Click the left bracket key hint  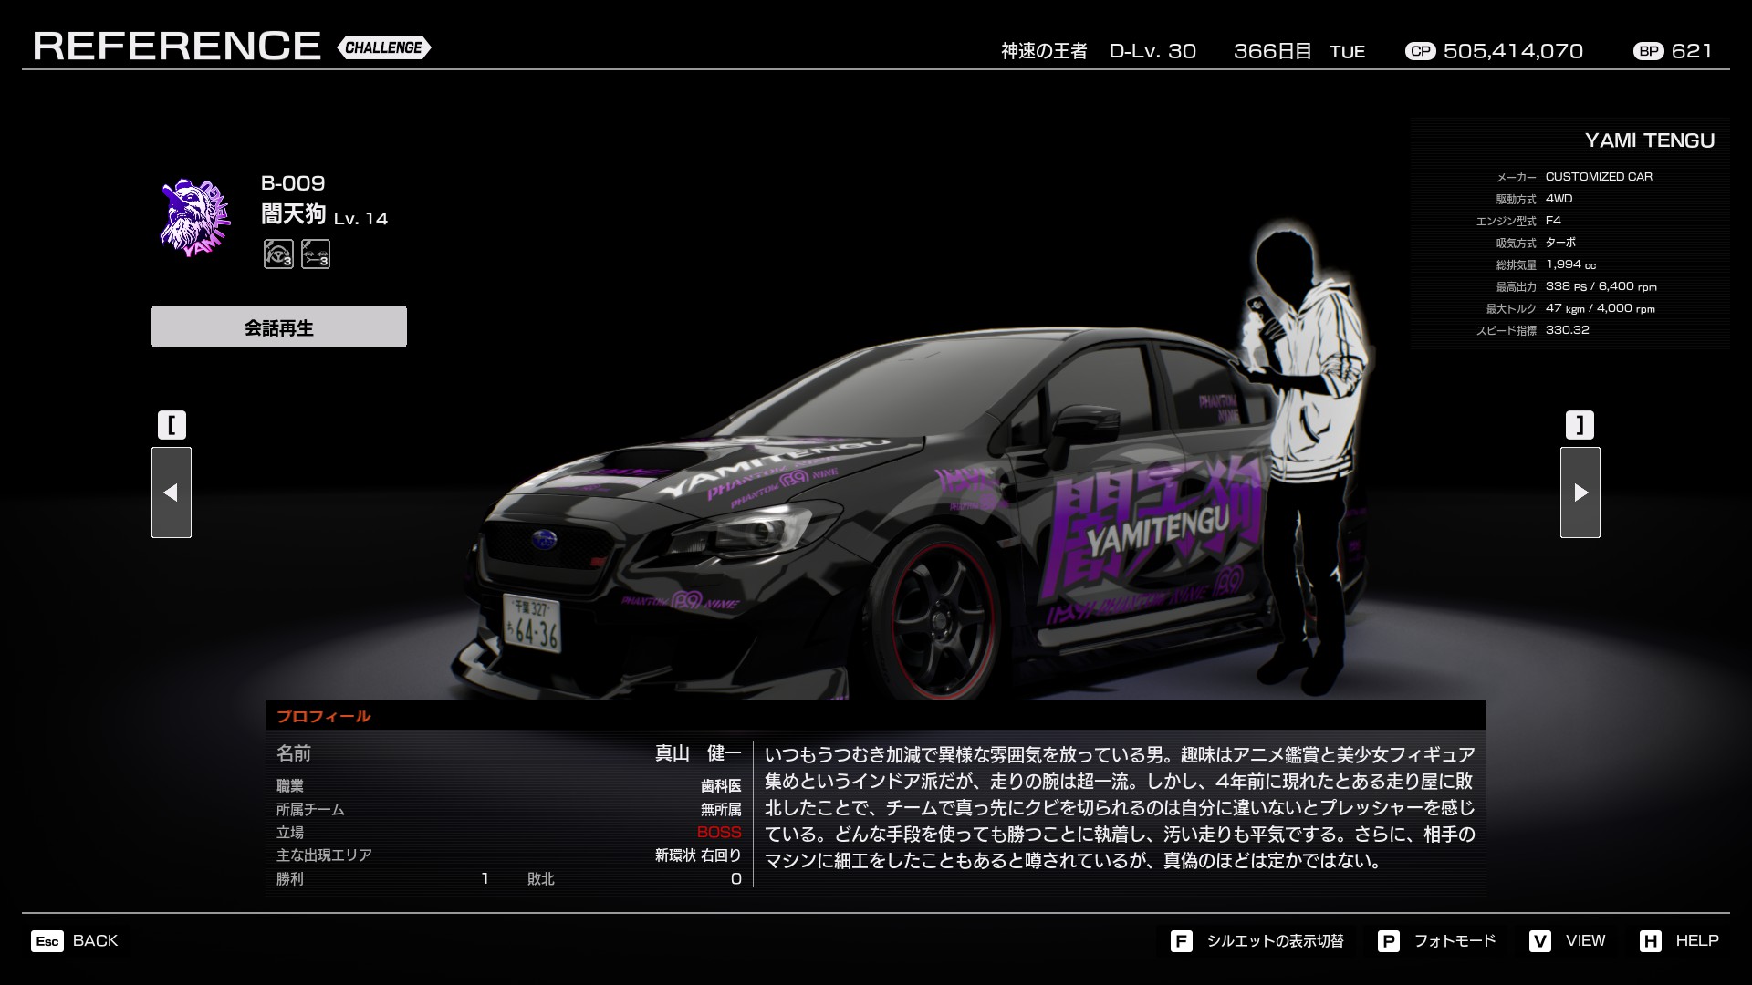pyautogui.click(x=172, y=425)
